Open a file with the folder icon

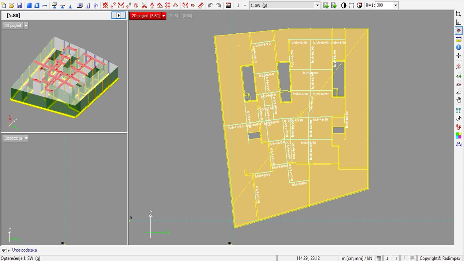coord(12,5)
